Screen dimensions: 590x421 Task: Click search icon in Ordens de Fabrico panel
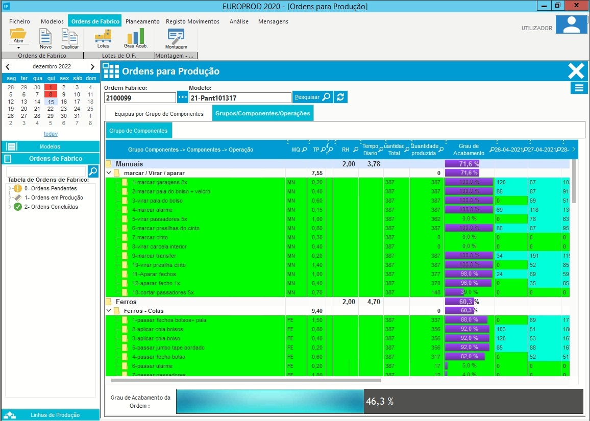(x=93, y=171)
